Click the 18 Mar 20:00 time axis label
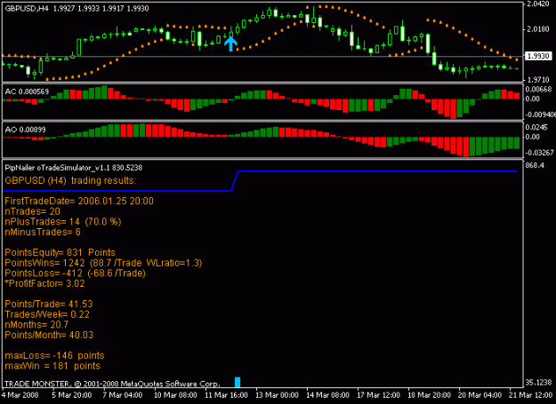The image size is (556, 404). 430,395
